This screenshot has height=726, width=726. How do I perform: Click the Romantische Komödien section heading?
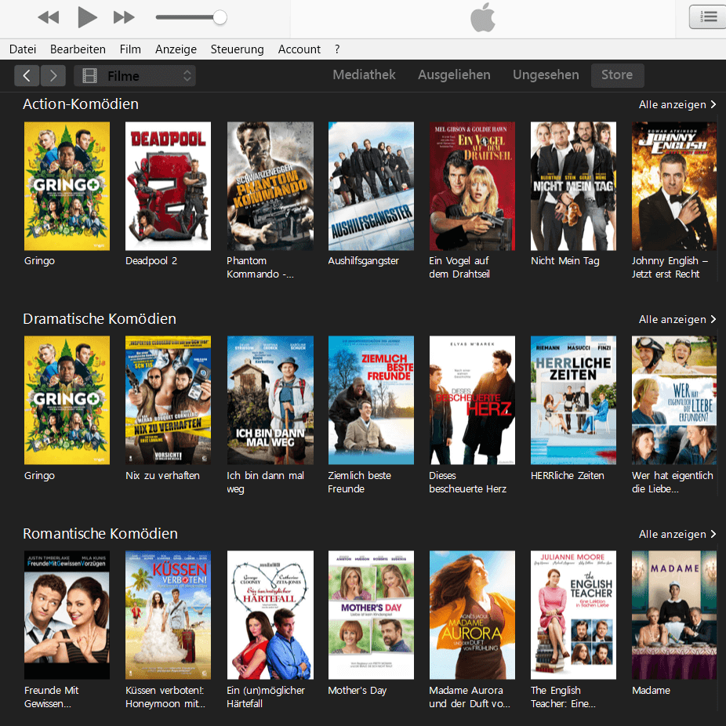[100, 534]
